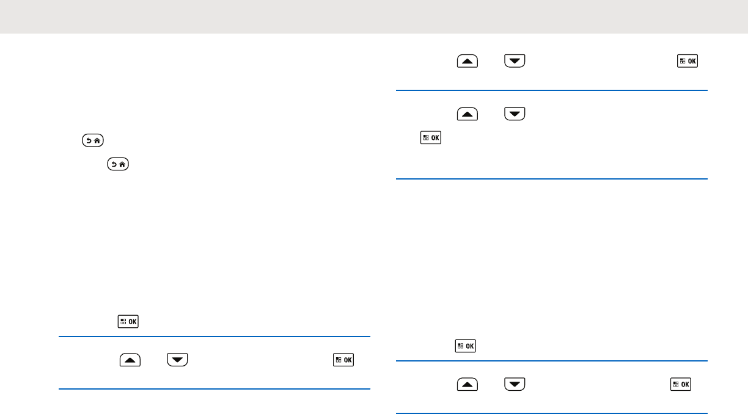
Task: Click the blue divider above the bottom-left arrow step
Action: point(215,336)
